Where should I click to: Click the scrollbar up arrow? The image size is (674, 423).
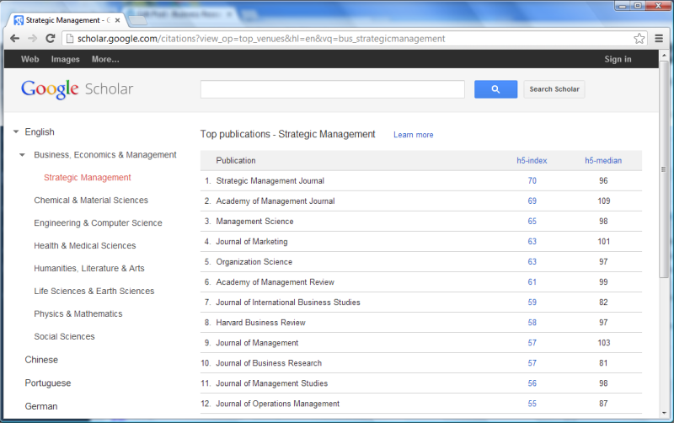(664, 56)
